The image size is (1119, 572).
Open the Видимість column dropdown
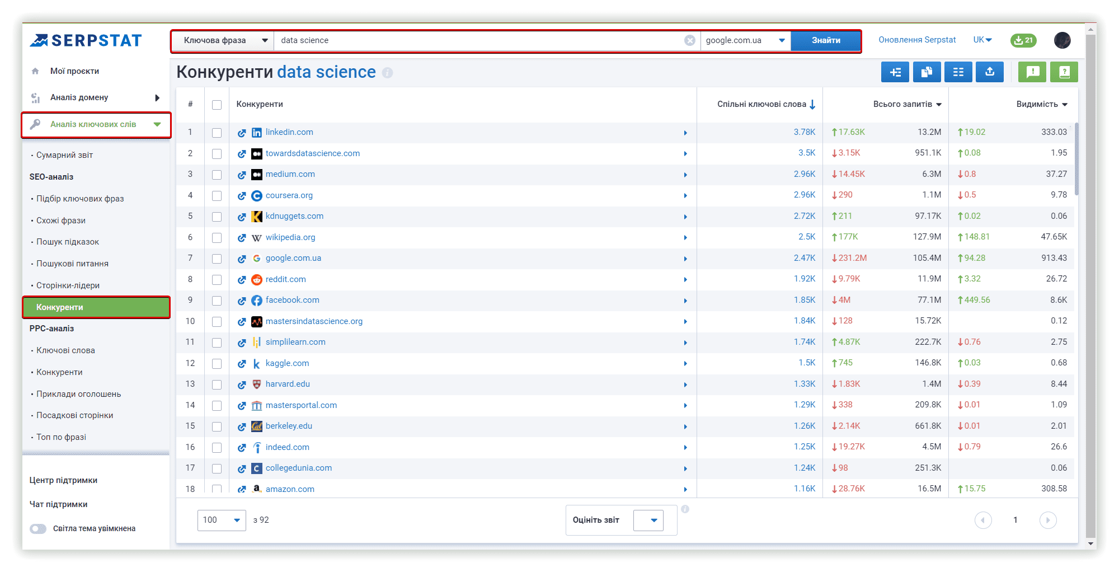(x=1065, y=105)
